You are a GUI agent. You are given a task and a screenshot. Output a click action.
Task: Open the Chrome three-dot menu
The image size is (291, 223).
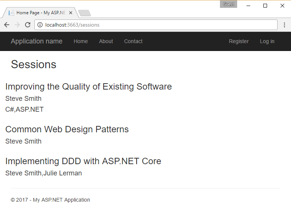tap(284, 25)
